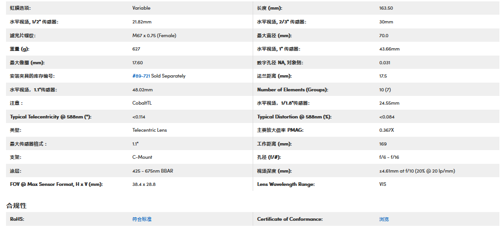This screenshot has height=235, width=504.
Task: Click the RoHS 符合标准 link
Action: click(142, 219)
